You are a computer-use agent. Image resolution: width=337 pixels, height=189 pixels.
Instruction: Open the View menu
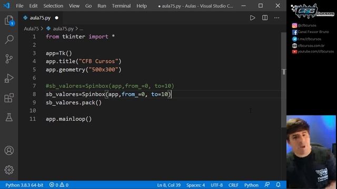[74, 6]
